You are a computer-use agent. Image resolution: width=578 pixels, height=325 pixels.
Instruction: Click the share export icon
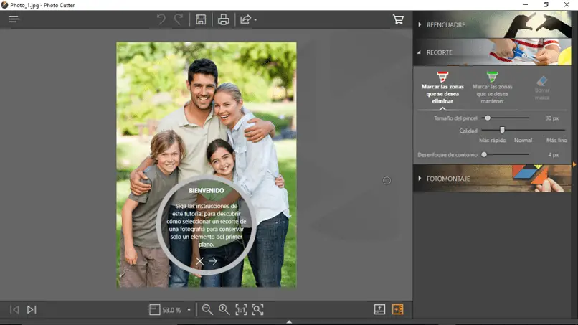[245, 19]
